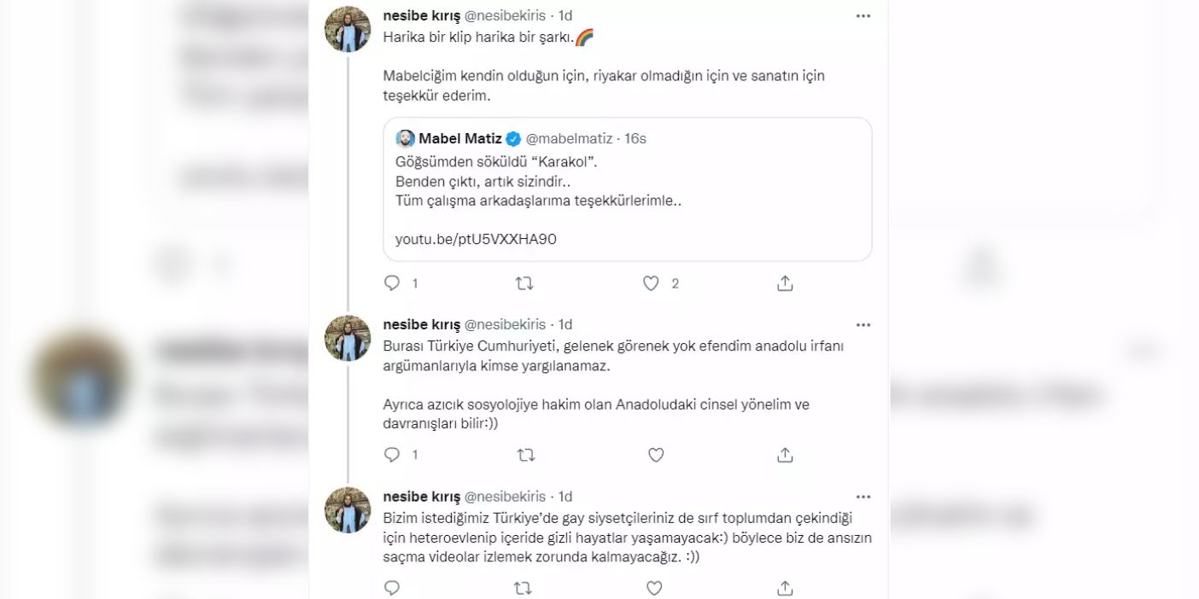The image size is (1199, 599).
Task: Reply to the Türkiye Cumhuriyeti tweet
Action: (392, 456)
